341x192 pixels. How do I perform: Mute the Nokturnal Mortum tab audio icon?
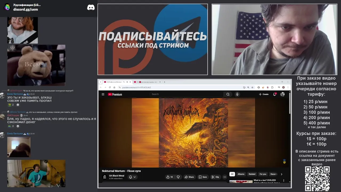point(127,82)
